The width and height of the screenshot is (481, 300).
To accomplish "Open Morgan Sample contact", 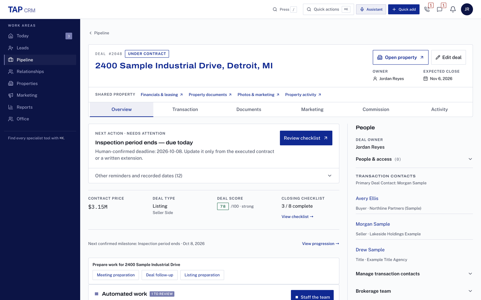I will [373, 224].
